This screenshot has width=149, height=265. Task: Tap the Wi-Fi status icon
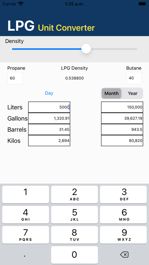(21, 4)
